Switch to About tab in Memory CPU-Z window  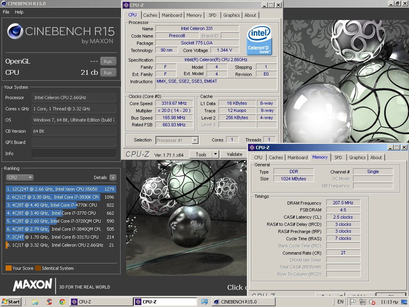[376, 157]
